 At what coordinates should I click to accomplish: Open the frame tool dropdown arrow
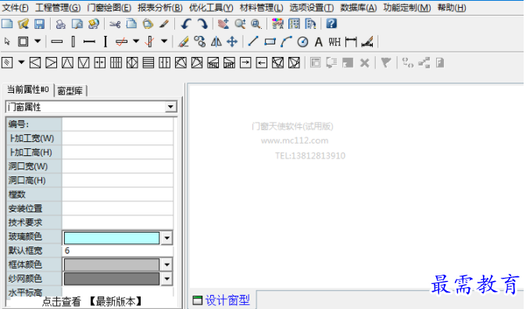(38, 42)
